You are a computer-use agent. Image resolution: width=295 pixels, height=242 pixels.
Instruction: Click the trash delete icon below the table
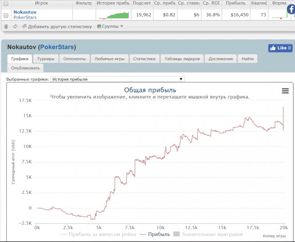click(6, 27)
